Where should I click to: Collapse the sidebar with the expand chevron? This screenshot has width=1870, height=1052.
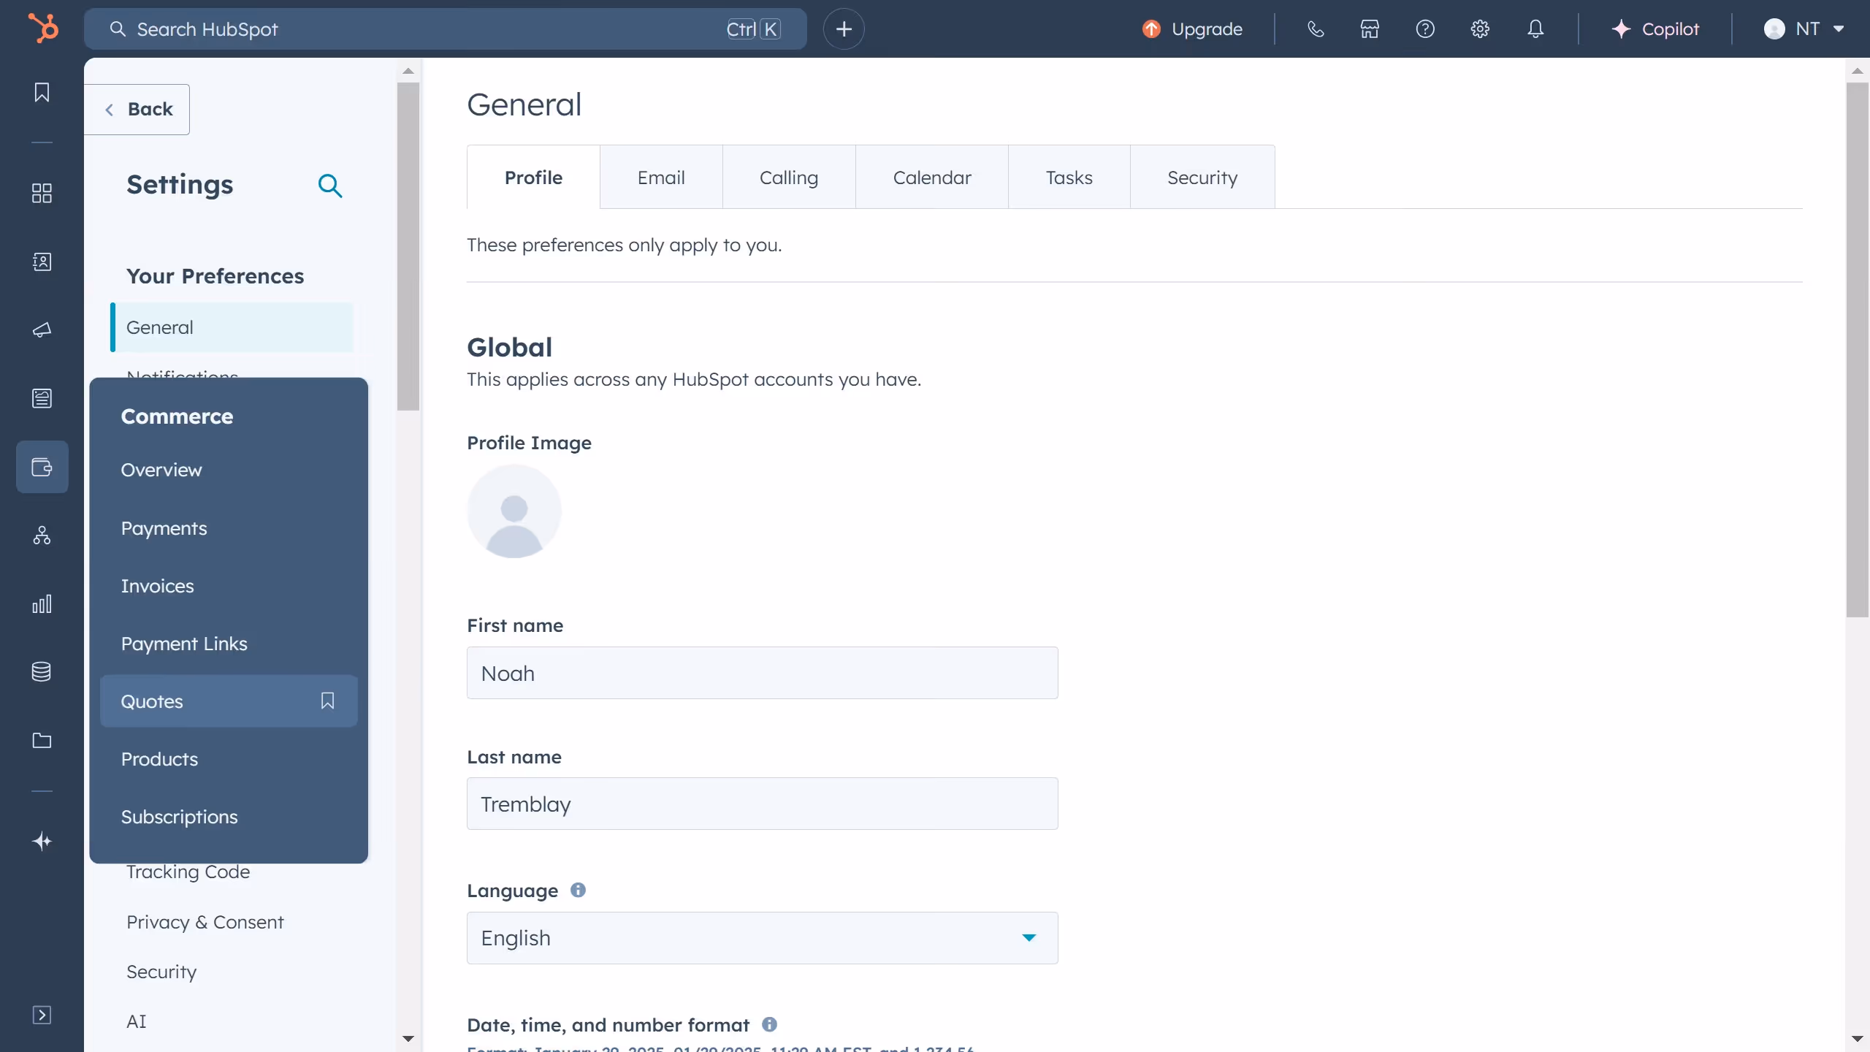pos(42,1015)
